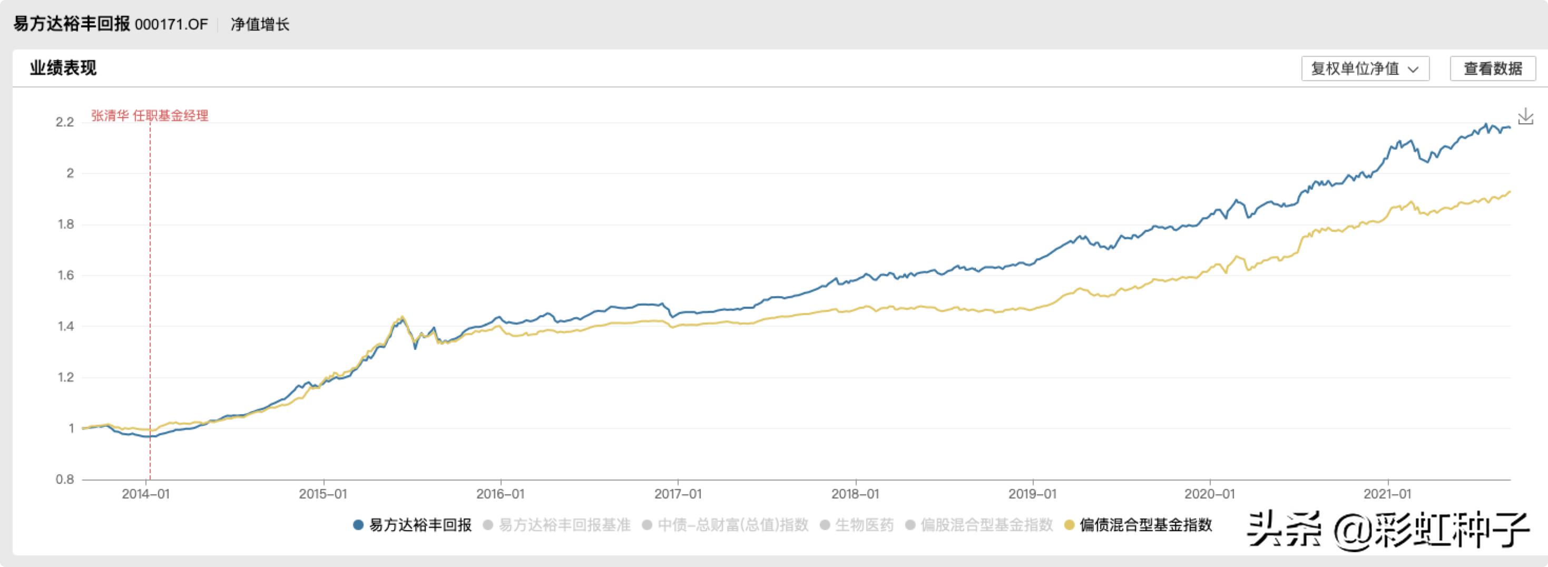The height and width of the screenshot is (567, 1548).
Task: Click yellow dot beside 偏债混合型基金指数
Action: [x=1069, y=525]
